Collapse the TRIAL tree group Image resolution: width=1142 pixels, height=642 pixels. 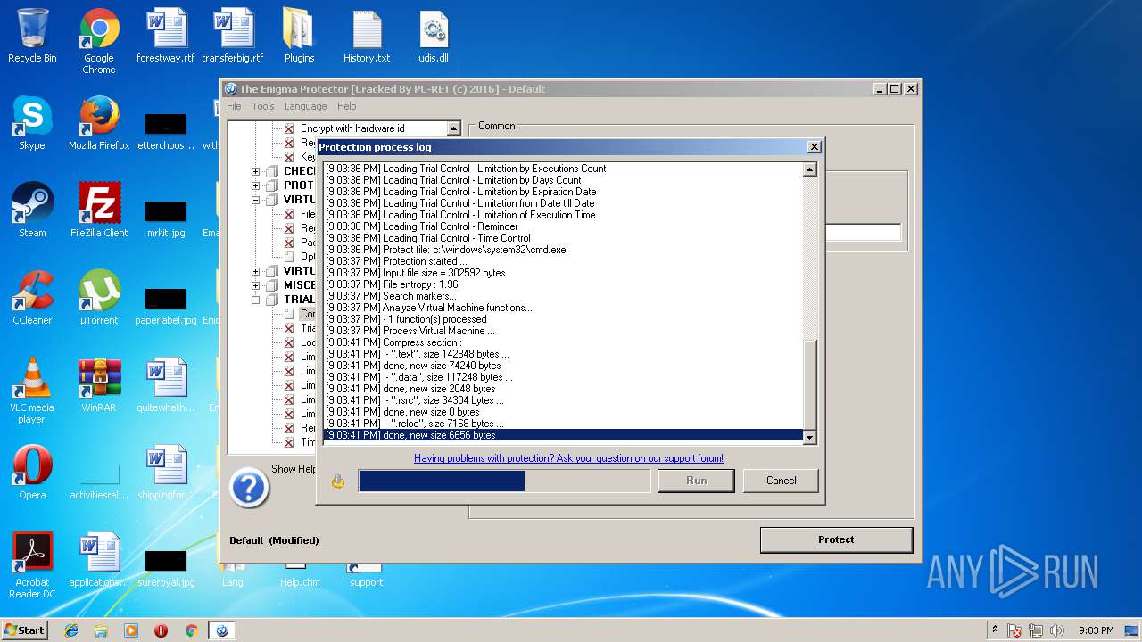tap(256, 300)
